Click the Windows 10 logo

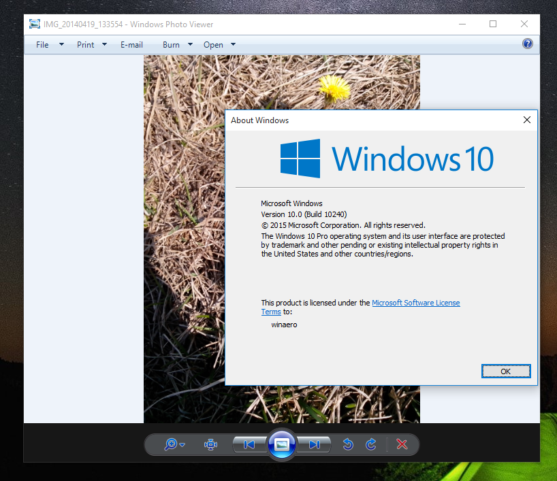tap(387, 159)
